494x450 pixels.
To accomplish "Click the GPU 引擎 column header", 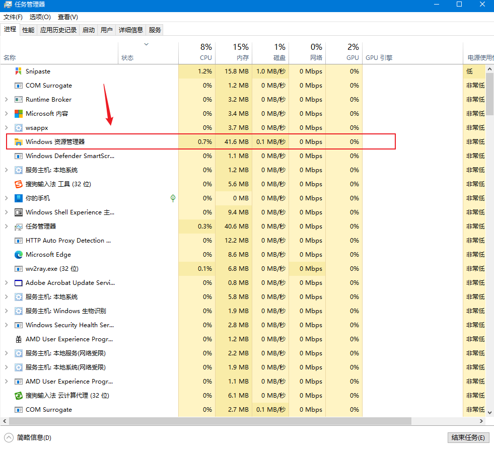I will point(413,52).
